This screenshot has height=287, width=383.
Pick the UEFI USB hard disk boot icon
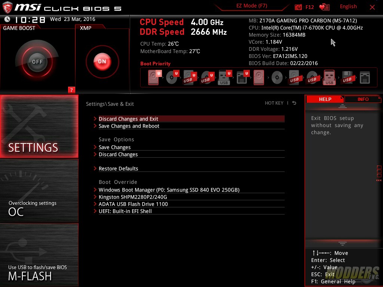190,77
